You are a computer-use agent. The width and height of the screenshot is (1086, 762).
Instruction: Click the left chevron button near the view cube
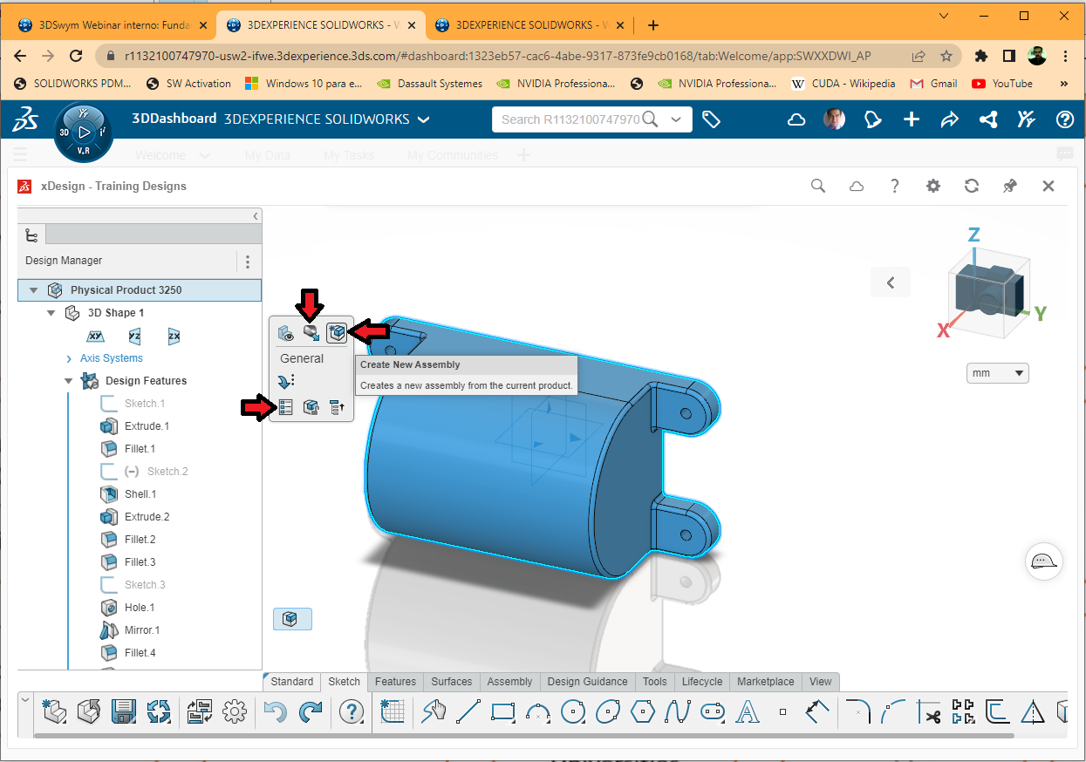(x=891, y=282)
